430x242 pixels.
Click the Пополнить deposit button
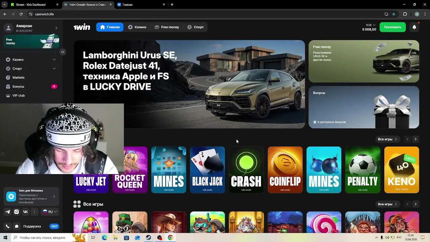(393, 27)
